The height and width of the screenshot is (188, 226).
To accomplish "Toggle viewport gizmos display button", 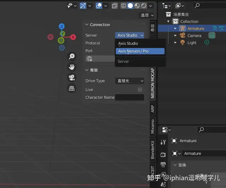I will point(83,6).
